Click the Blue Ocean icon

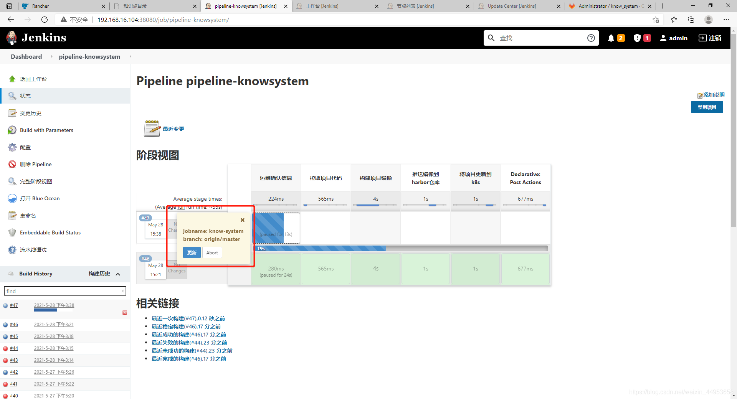coord(12,198)
